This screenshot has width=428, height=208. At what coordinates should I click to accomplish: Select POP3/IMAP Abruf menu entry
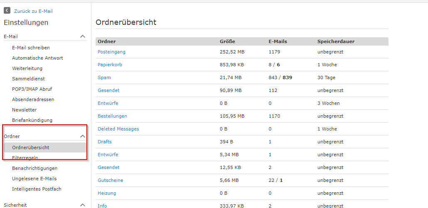click(x=32, y=89)
